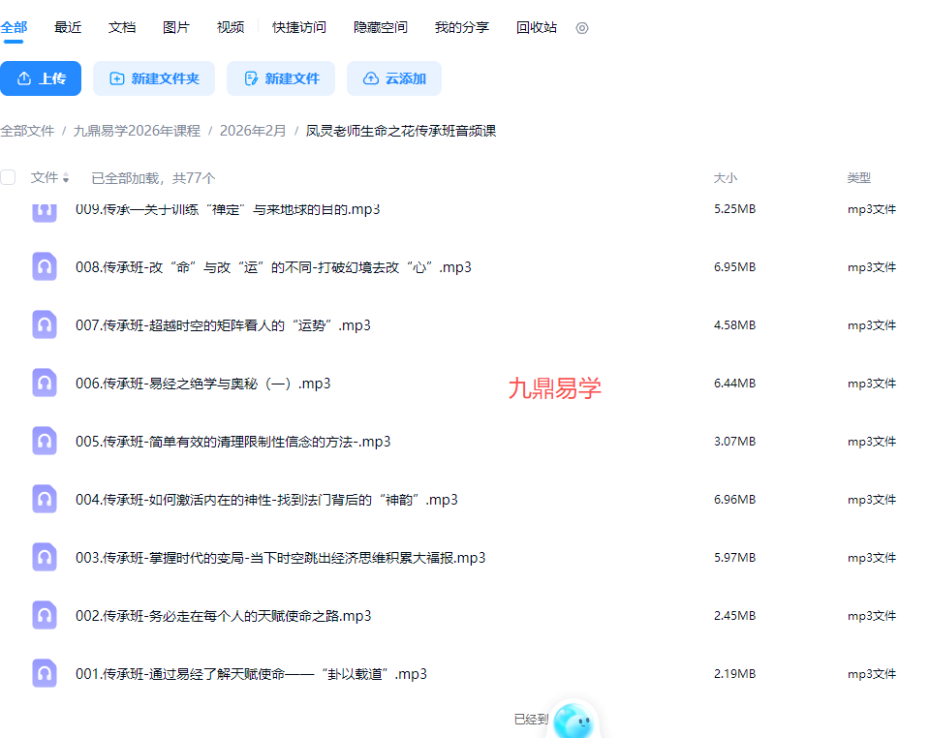Navigate to 全部文件 in breadcrumb
Image resolution: width=929 pixels, height=738 pixels.
(x=27, y=131)
